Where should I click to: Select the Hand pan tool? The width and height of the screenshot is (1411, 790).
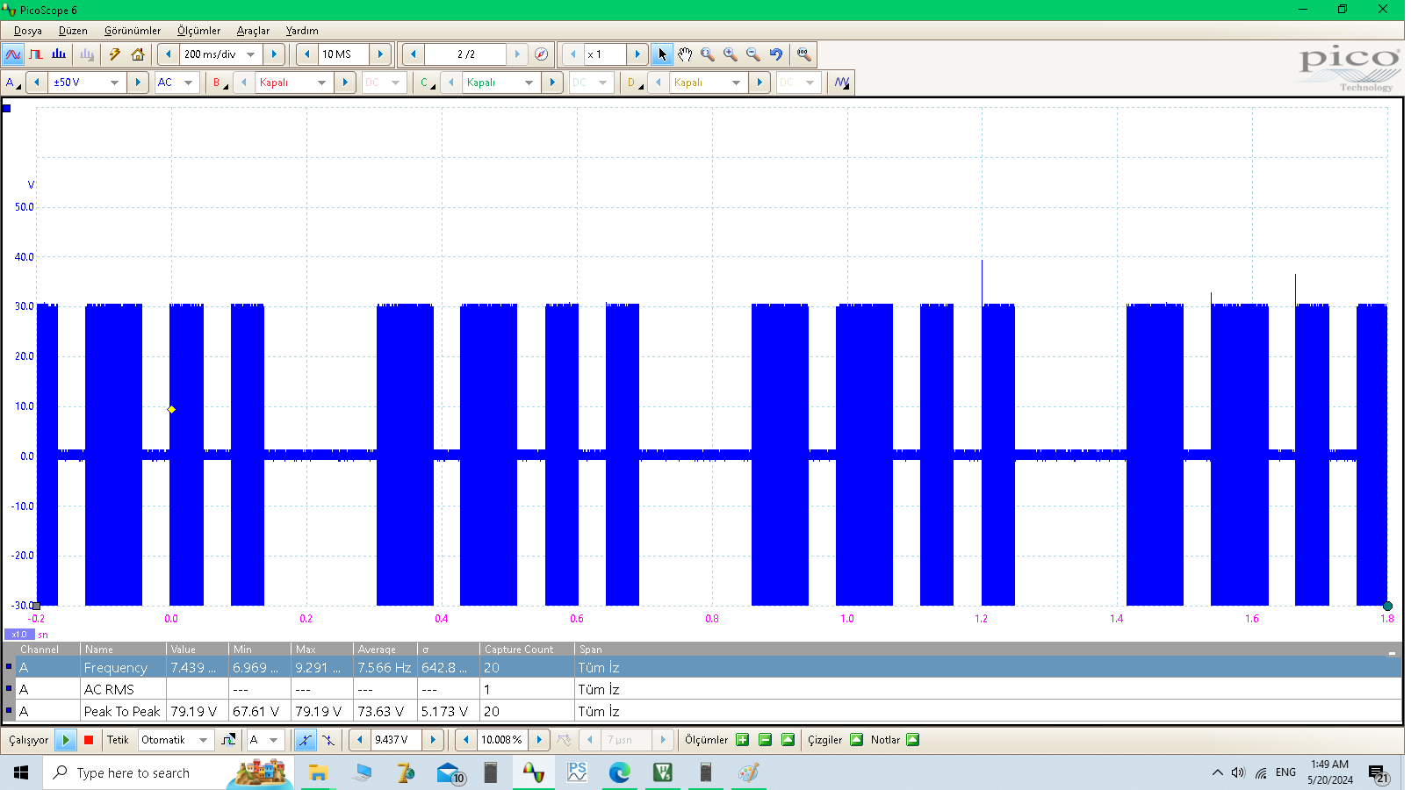(685, 54)
